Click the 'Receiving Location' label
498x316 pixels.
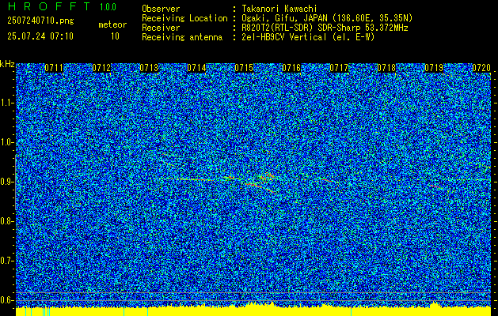[184, 18]
